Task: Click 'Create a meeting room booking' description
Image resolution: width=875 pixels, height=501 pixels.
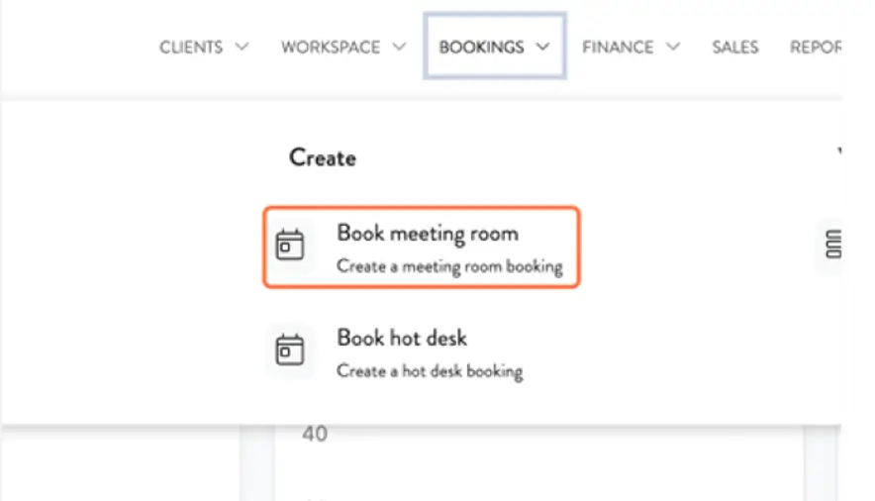Action: coord(449,266)
